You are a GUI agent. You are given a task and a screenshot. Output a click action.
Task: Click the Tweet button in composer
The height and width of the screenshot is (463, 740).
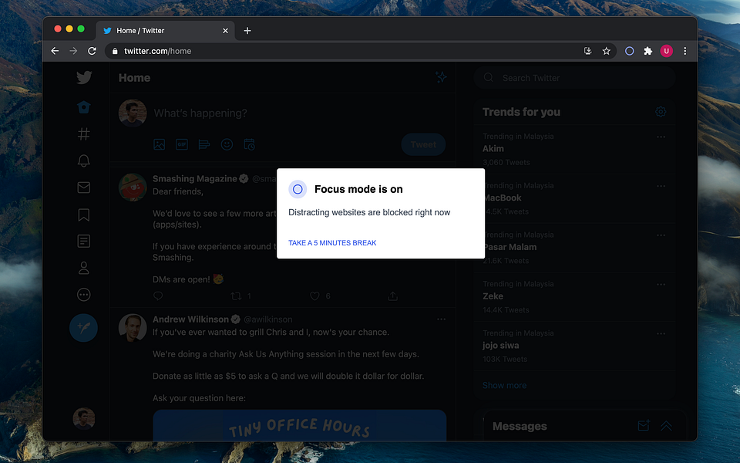point(423,144)
